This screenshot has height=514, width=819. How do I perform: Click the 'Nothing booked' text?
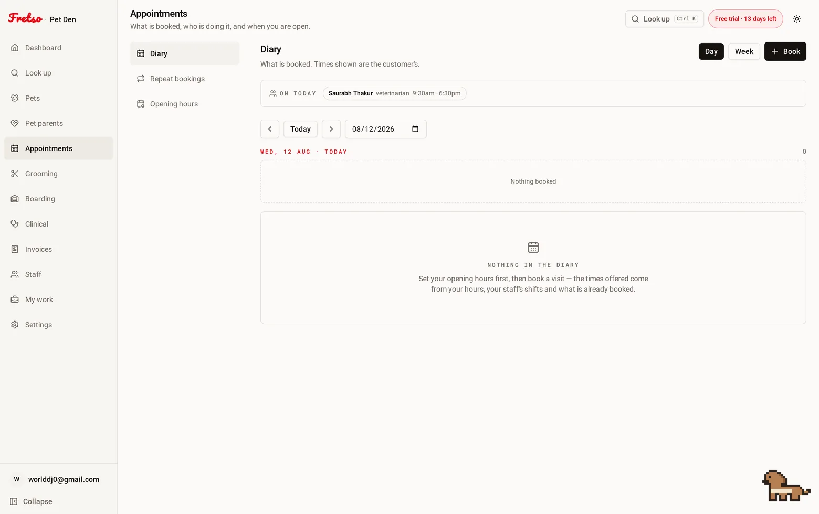coord(533,181)
